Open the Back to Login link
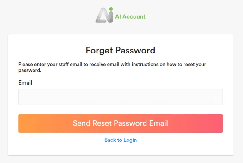The height and width of the screenshot is (163, 243). [121, 140]
